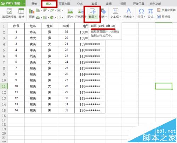Screen dimensions: 177x143
Task: Open the 开发工具 tab
Action: (139, 4)
